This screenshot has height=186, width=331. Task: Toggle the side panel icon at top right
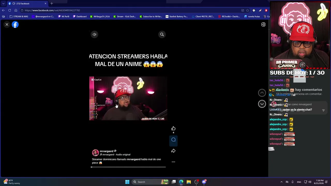pyautogui.click(x=263, y=25)
